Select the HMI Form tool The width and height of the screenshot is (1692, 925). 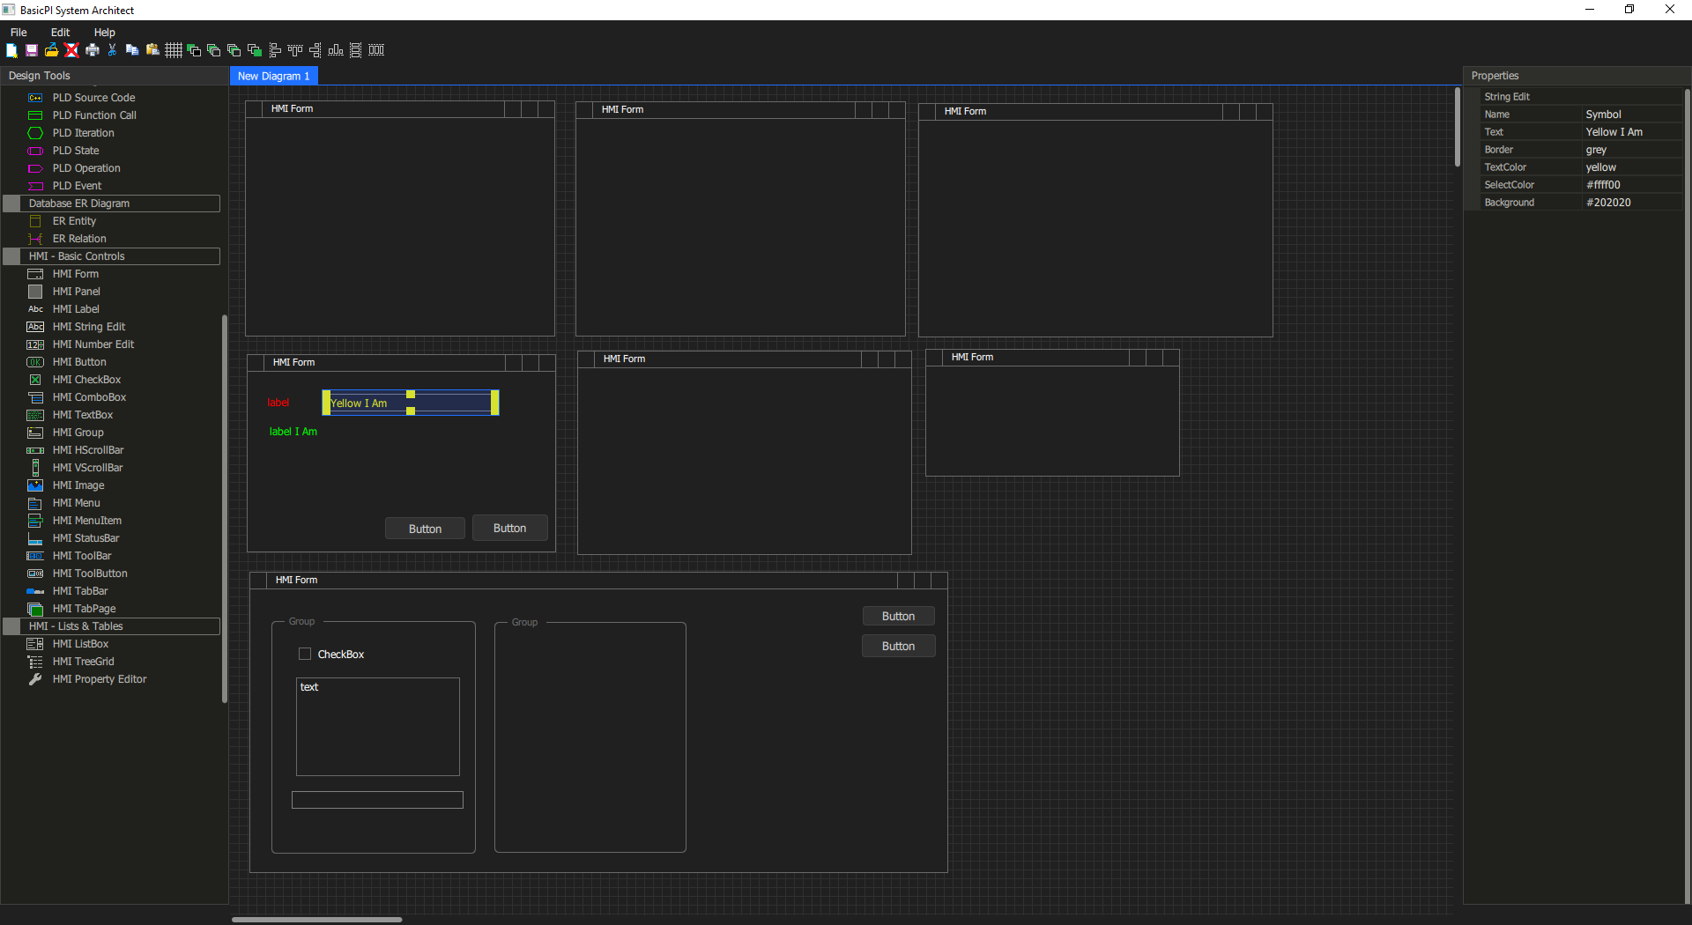point(75,274)
